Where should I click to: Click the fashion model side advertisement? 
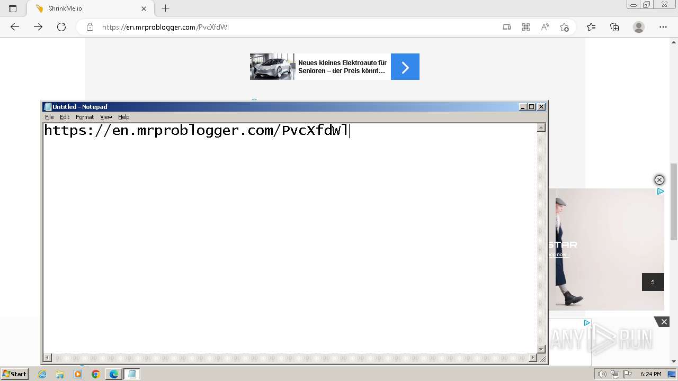point(606,249)
